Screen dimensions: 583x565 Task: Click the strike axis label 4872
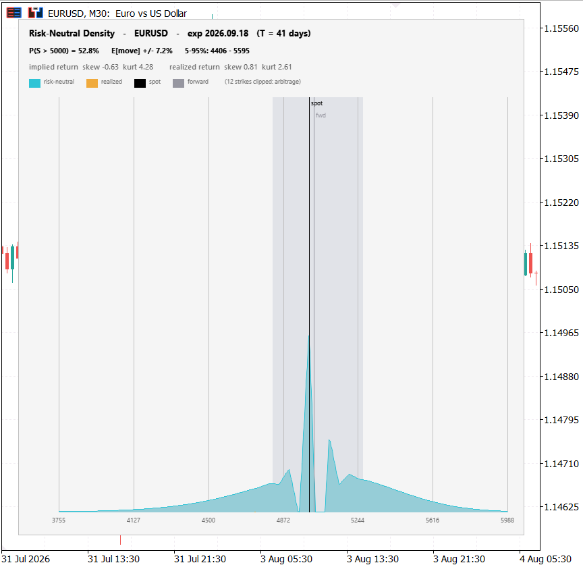coord(283,520)
